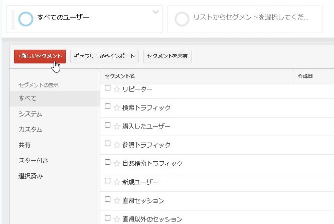The image size is (334, 224).
Task: Filter by スター付き segments
Action: click(33, 161)
